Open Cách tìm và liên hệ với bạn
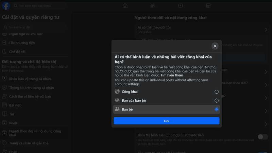This screenshot has height=153, width=272. point(35,97)
